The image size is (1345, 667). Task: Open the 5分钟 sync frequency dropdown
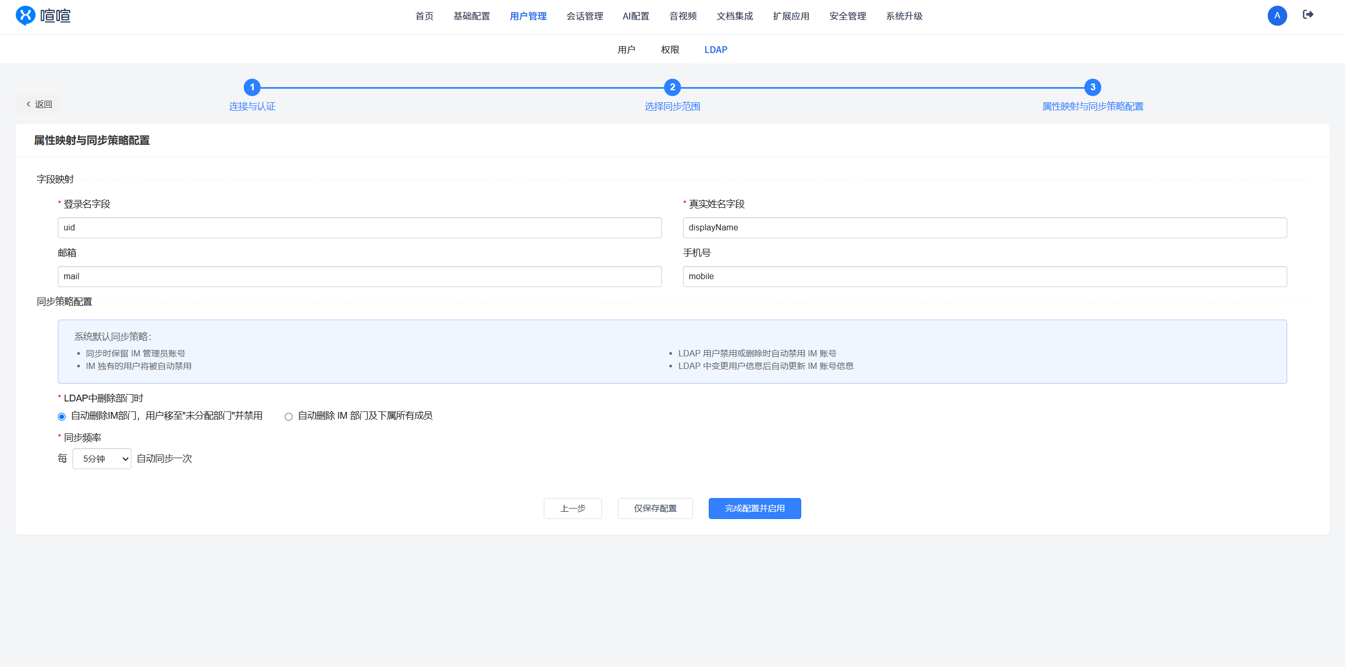pos(102,459)
